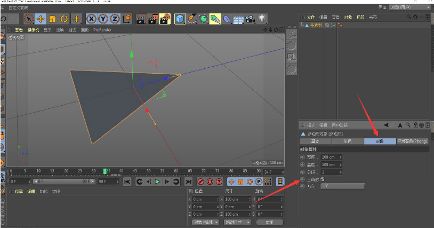Viewport: 434px width, 228px height.
Task: Click the Apply button in coordinates panel
Action: tap(269, 222)
